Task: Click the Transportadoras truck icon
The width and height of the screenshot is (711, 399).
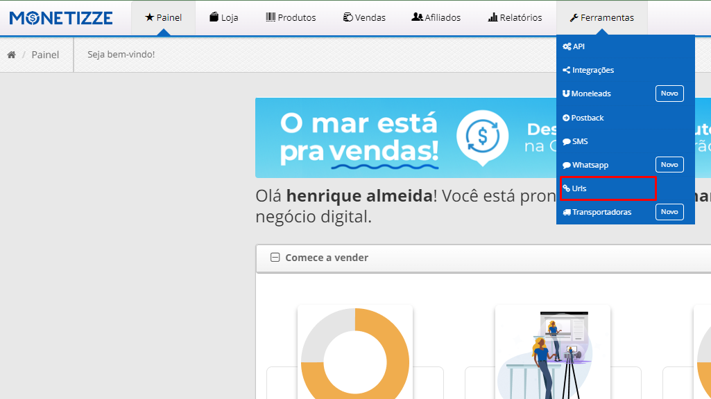Action: (567, 211)
